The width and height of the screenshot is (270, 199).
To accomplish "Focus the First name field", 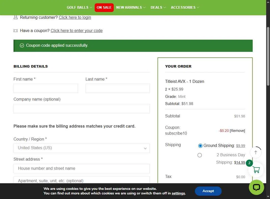I will pos(46,88).
